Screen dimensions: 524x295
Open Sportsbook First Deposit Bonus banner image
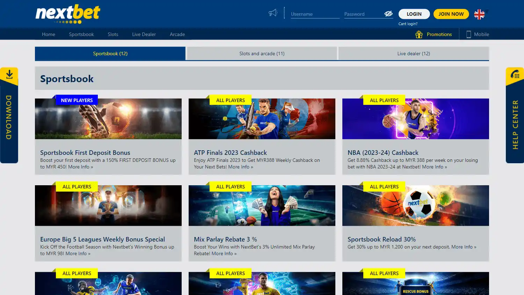pyautogui.click(x=108, y=119)
